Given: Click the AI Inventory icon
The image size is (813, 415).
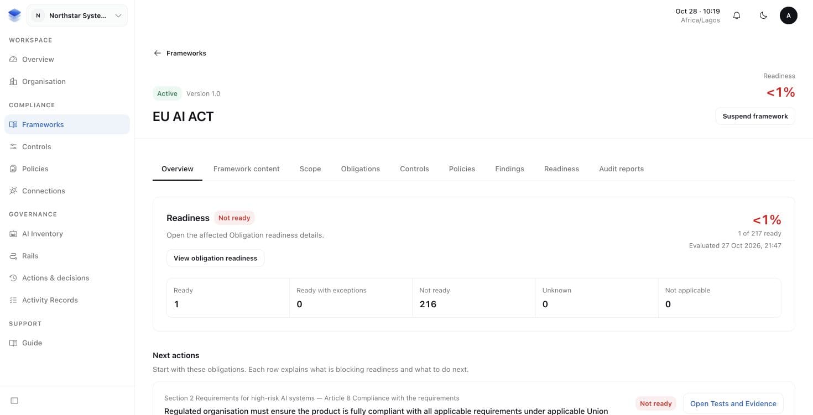Looking at the screenshot, I should [x=13, y=234].
